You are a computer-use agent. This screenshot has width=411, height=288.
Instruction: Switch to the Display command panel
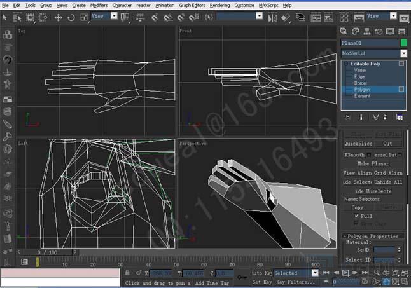click(390, 31)
